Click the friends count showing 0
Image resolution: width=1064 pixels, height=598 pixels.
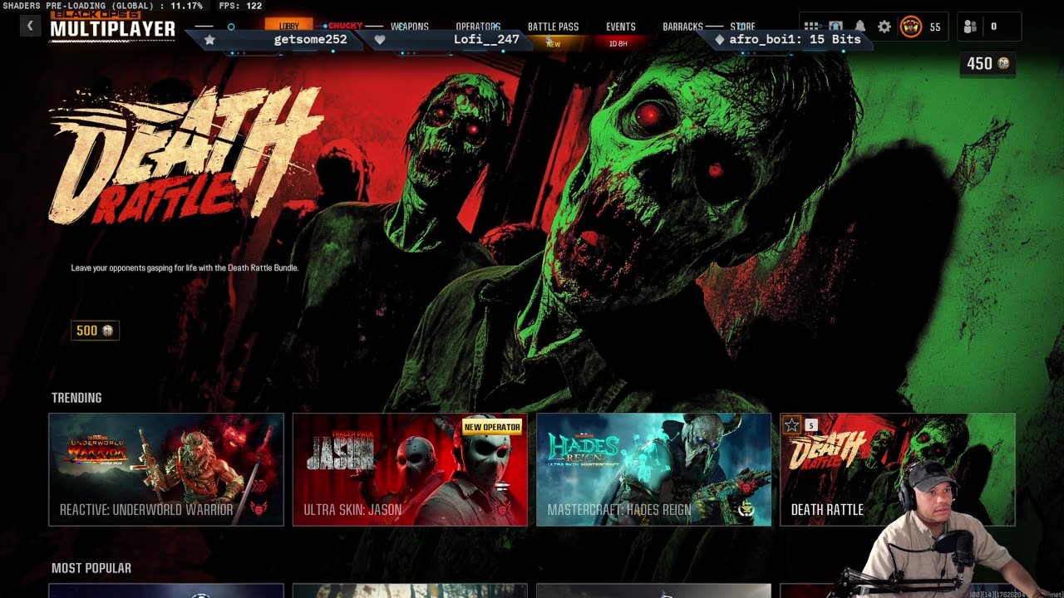(x=993, y=27)
